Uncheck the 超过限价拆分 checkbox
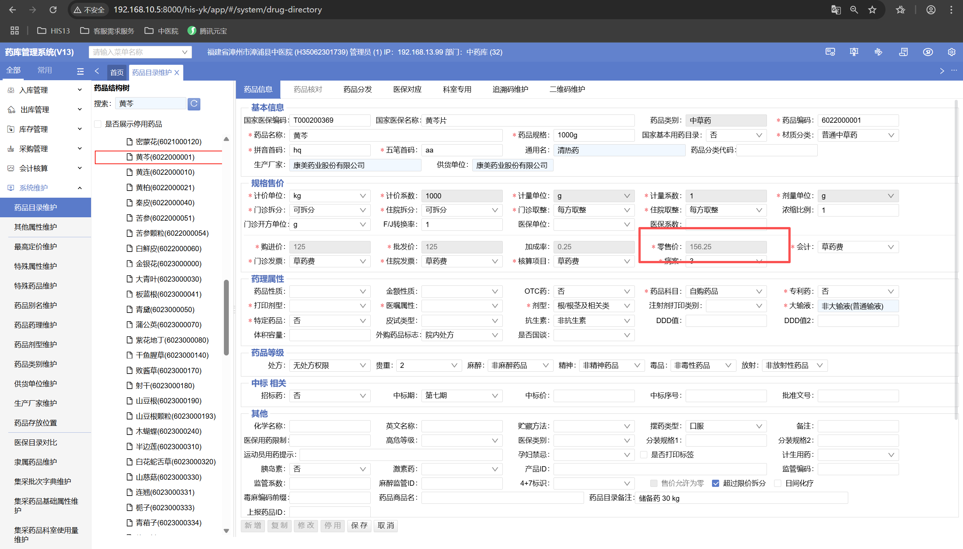Image resolution: width=963 pixels, height=549 pixels. 715,483
